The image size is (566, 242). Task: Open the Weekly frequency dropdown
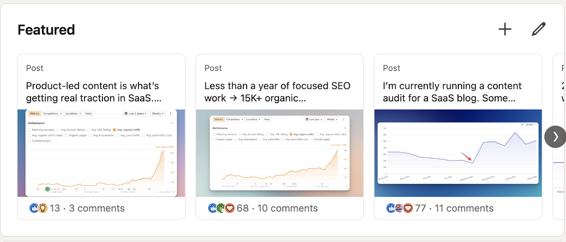click(x=157, y=113)
